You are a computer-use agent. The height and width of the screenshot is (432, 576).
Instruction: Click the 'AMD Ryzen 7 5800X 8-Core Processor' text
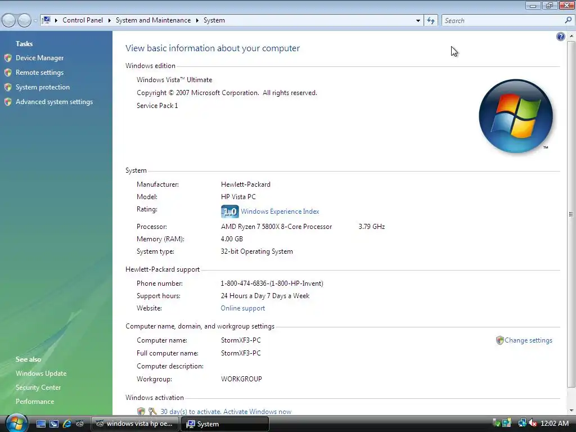[x=276, y=227]
